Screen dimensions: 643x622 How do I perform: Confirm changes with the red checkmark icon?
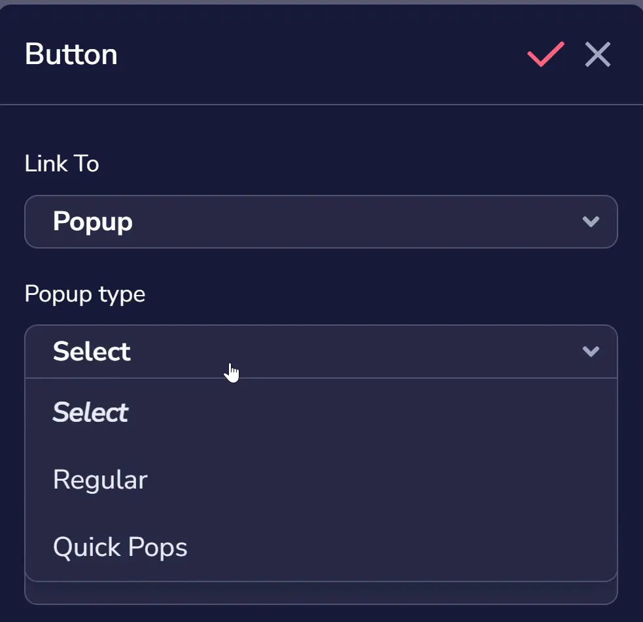click(x=546, y=54)
